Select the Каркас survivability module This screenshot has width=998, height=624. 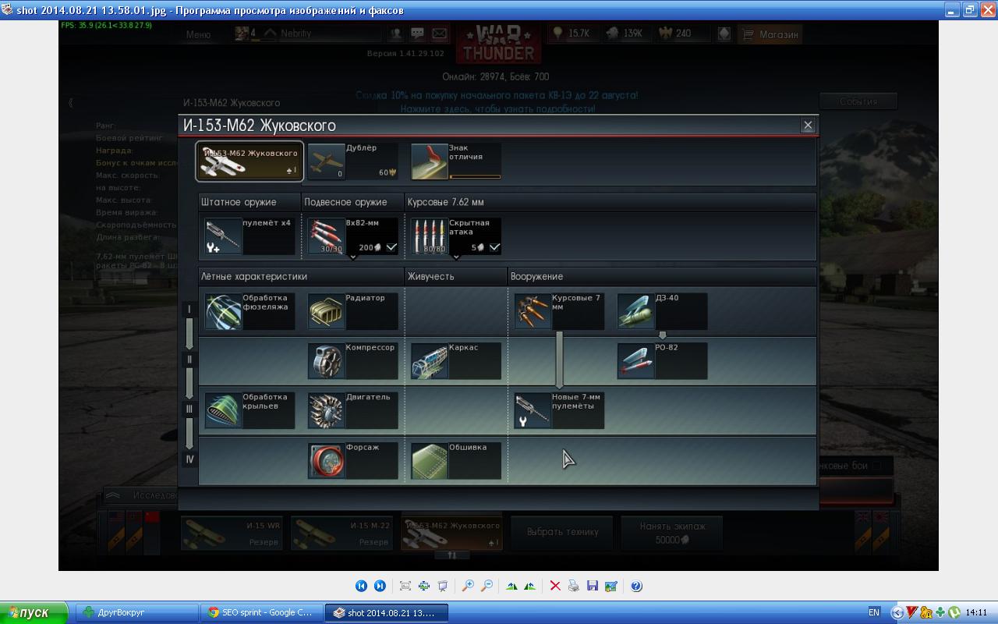pos(455,361)
